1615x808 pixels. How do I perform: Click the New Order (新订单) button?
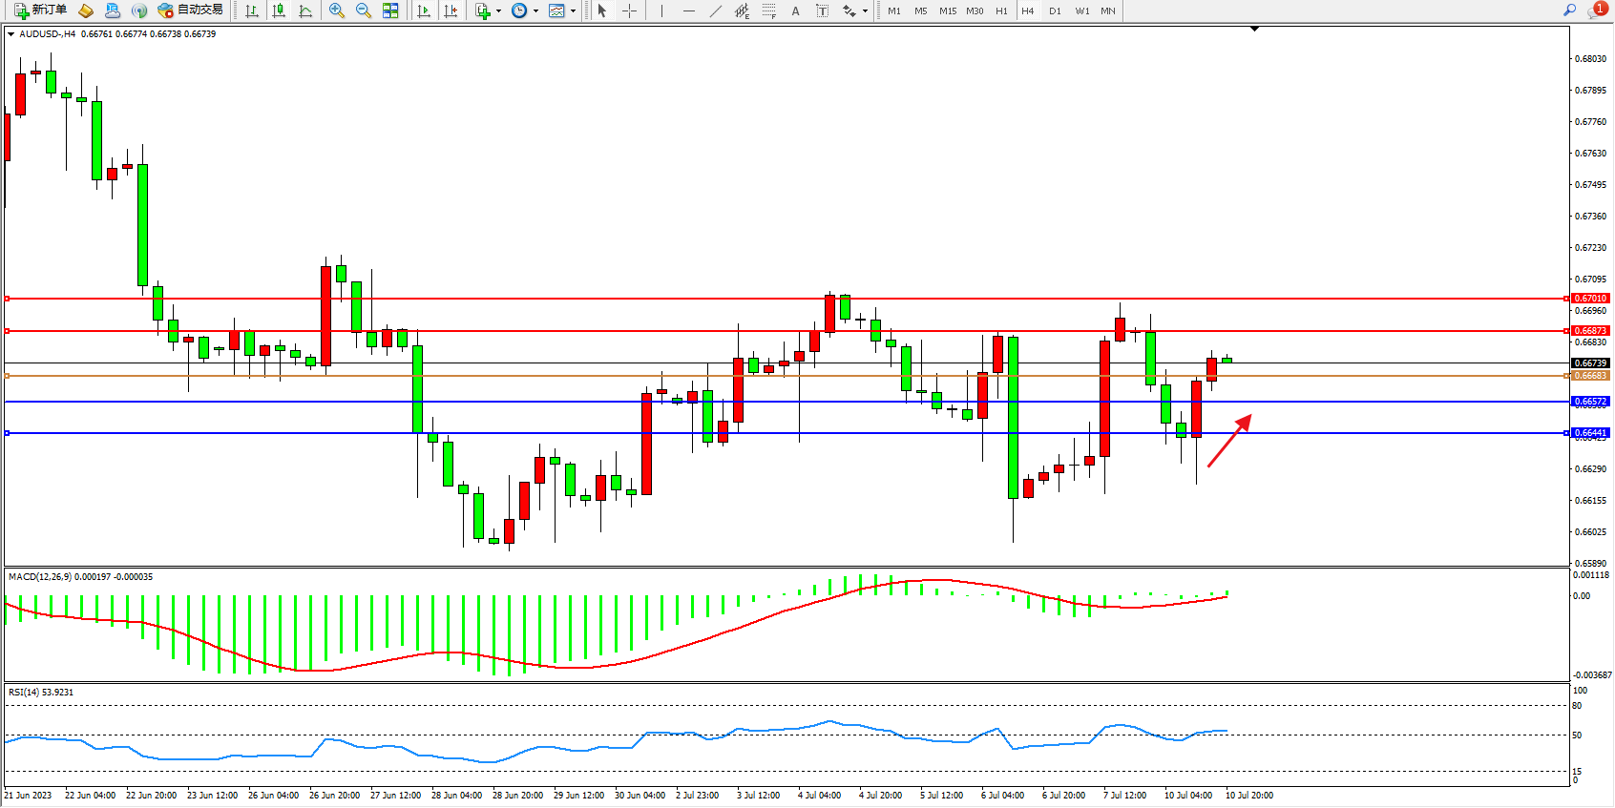pyautogui.click(x=40, y=10)
